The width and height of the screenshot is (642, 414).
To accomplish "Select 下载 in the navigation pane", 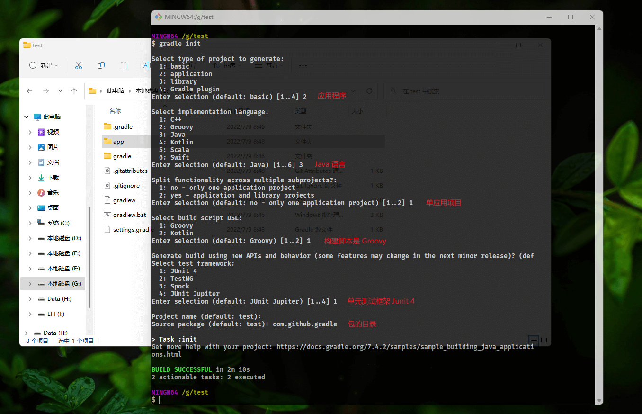I will 53,178.
